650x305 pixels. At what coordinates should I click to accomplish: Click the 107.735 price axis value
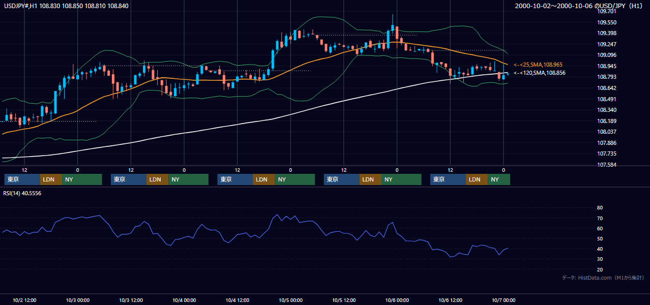click(x=606, y=154)
